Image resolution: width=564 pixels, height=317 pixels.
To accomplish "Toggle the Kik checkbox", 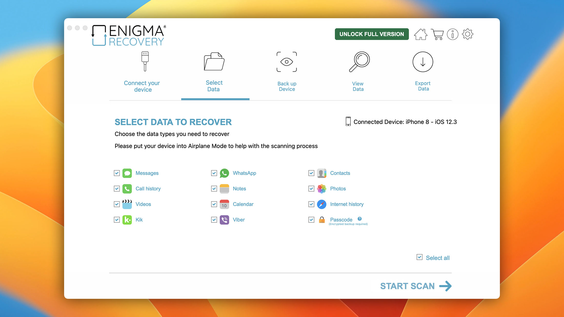I will coord(117,220).
